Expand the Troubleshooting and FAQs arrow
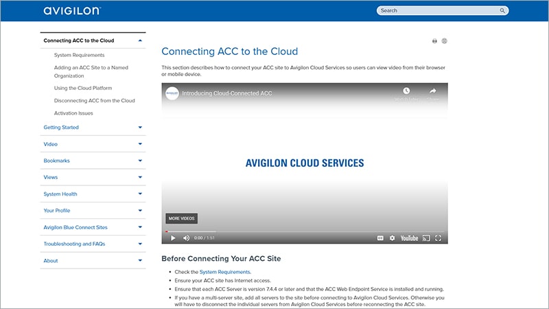This screenshot has width=549, height=309. coord(140,244)
